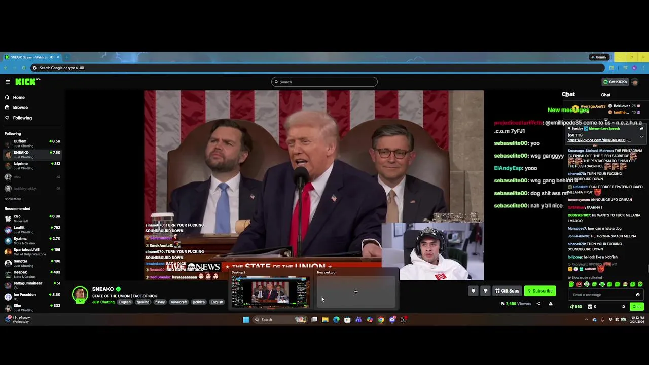This screenshot has width=649, height=365.
Task: Open the recommended Sangtar channel
Action: tap(32, 263)
